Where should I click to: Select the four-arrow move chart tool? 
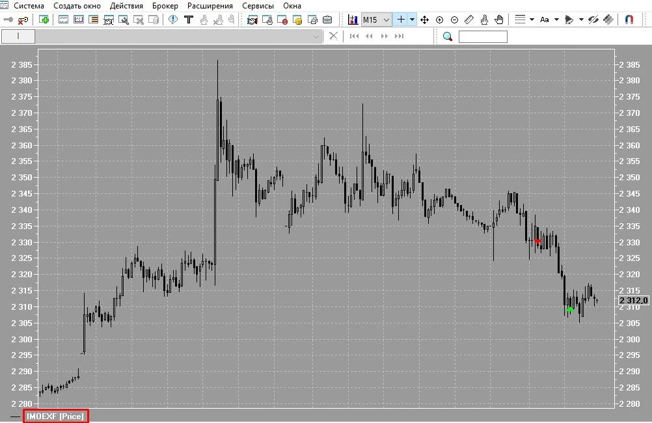click(424, 20)
